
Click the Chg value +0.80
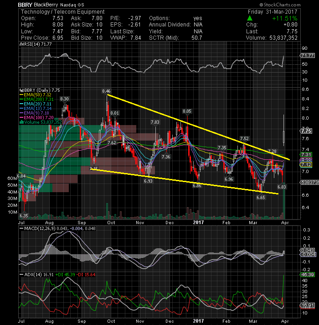pyautogui.click(x=290, y=25)
